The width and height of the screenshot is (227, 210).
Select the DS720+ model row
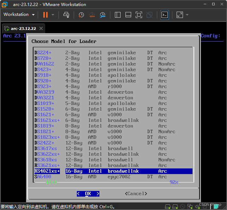point(114,58)
